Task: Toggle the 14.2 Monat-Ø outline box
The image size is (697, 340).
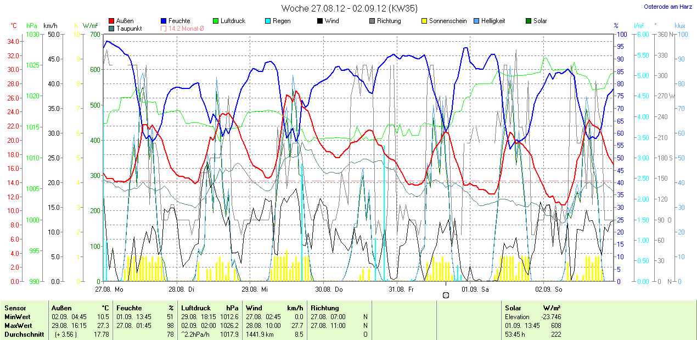Action: coord(164,28)
